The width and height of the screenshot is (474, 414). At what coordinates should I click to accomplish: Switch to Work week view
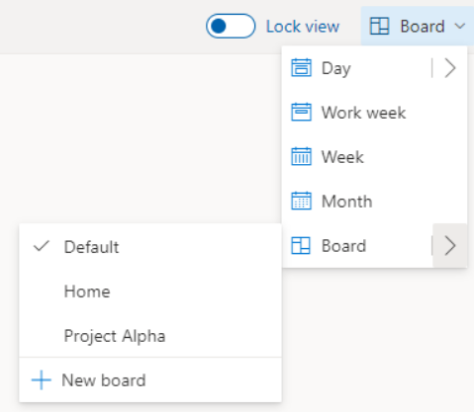[374, 113]
